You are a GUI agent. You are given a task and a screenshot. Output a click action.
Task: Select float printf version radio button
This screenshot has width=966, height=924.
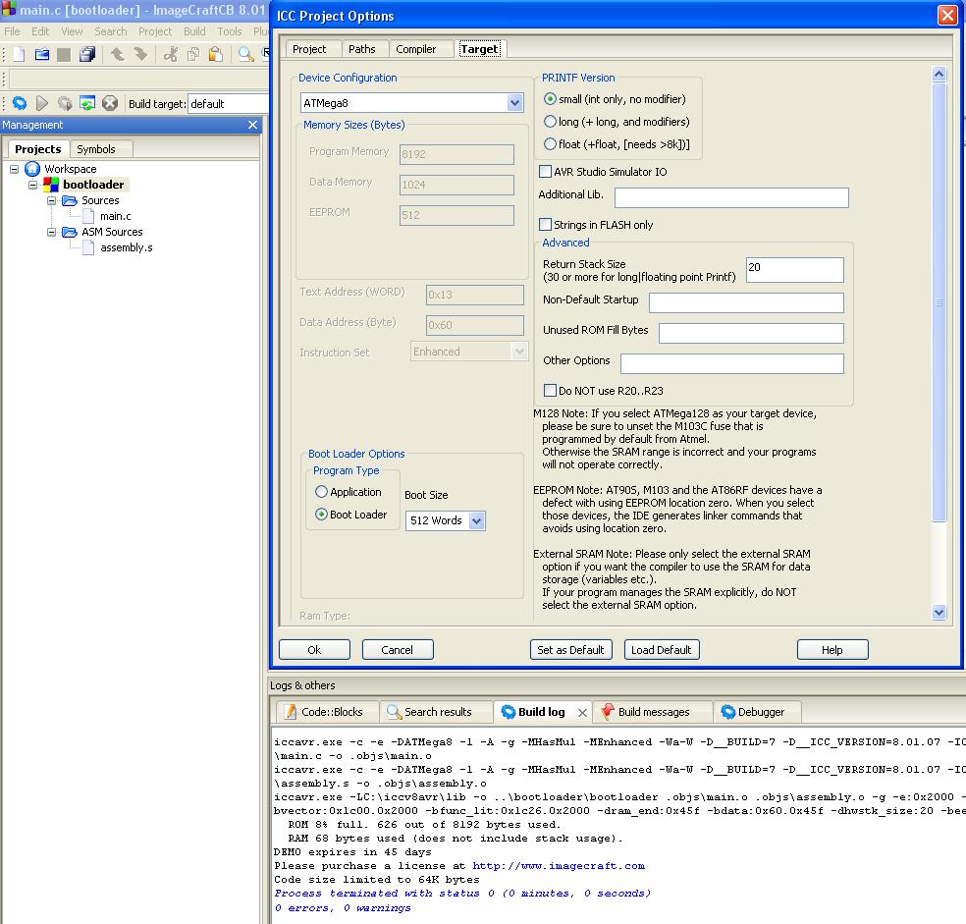(550, 143)
